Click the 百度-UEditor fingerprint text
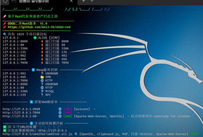This screenshot has height=137, width=203. [142, 134]
